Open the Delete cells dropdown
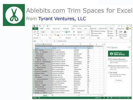Viewport: 133px width, 100px height. tap(111, 33)
